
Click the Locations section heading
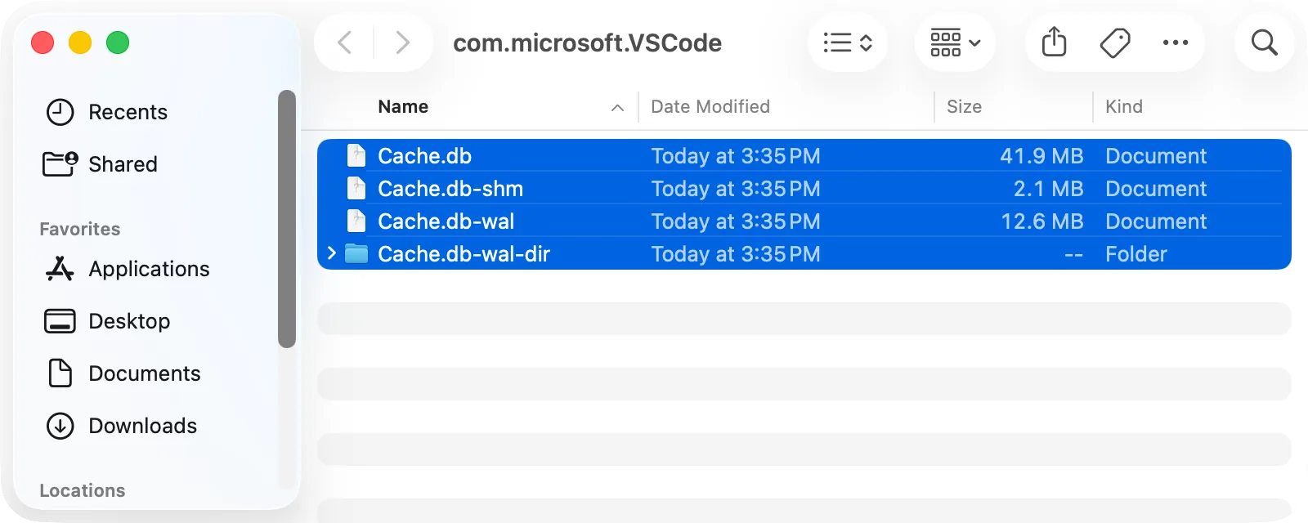point(83,490)
